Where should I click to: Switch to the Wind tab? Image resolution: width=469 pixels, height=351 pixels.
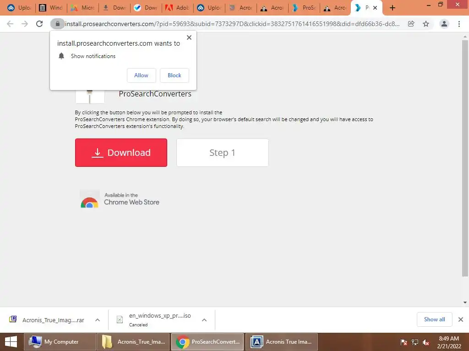(x=51, y=8)
